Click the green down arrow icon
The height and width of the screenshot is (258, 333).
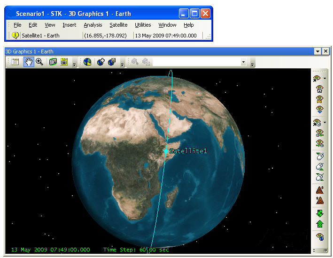320,214
